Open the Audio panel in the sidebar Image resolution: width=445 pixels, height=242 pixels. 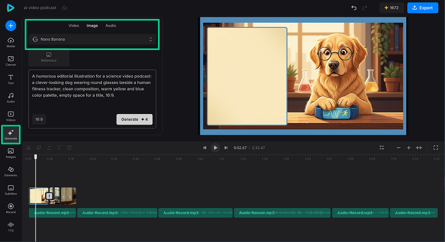tap(11, 98)
